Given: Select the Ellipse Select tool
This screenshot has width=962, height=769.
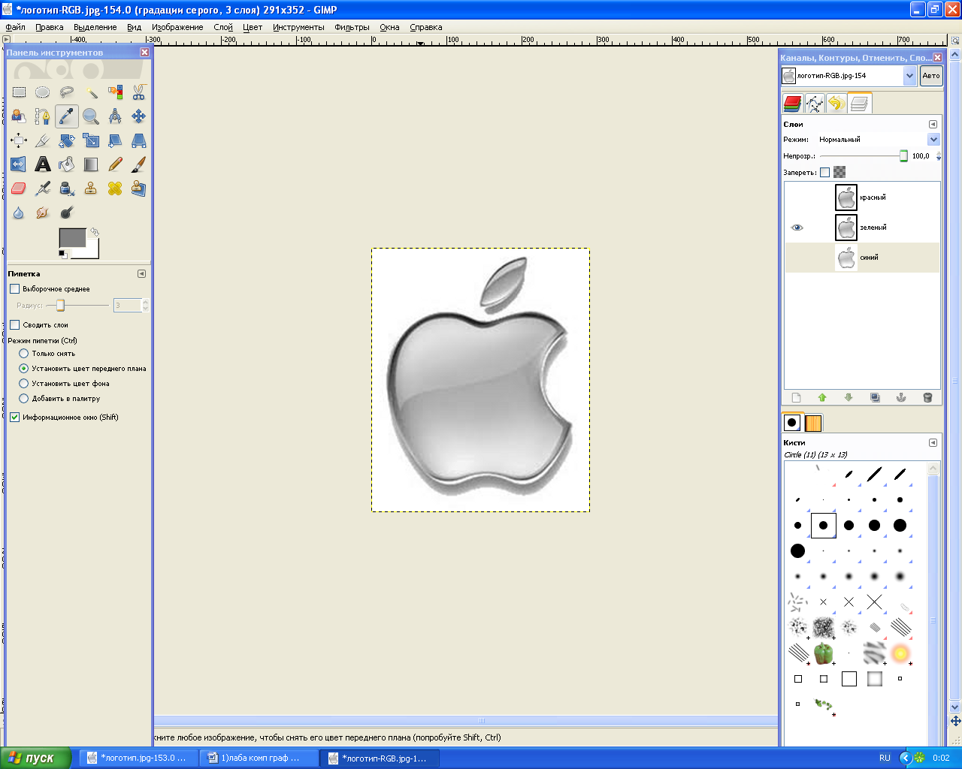Looking at the screenshot, I should coord(43,92).
